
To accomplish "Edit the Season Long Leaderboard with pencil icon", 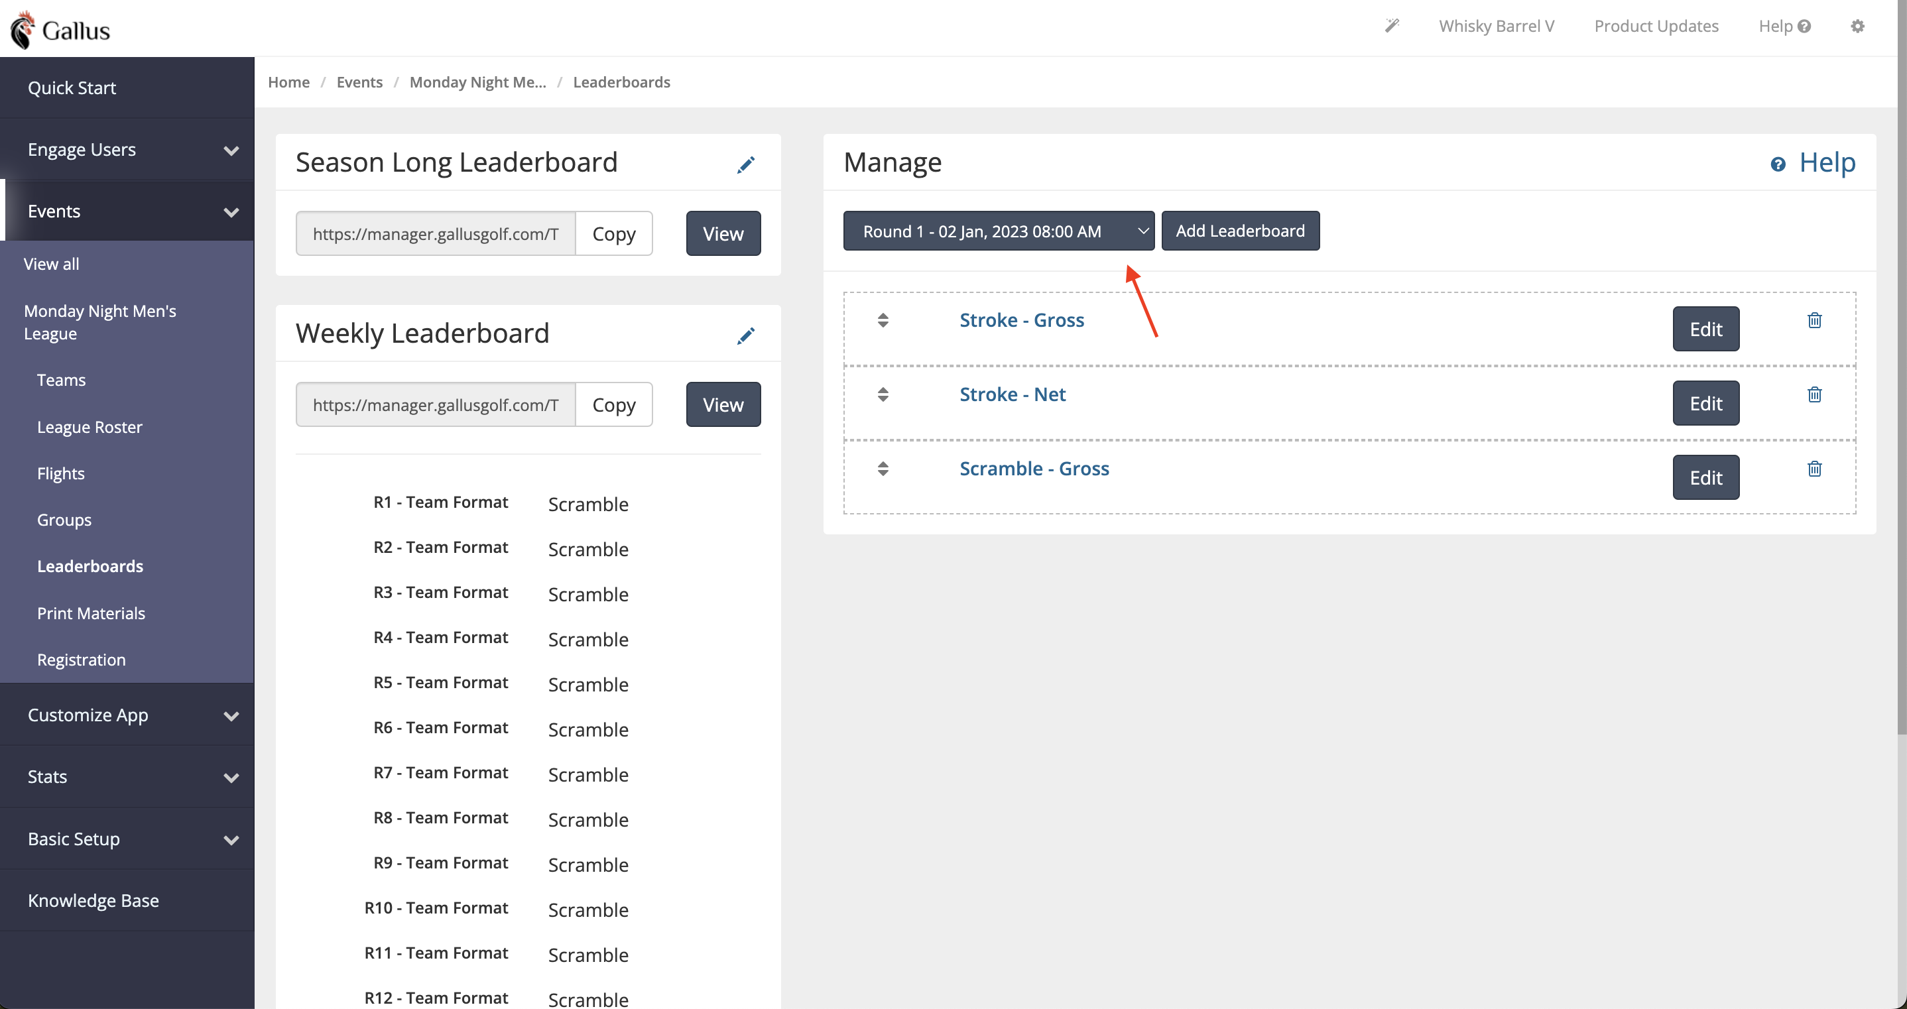I will click(x=745, y=164).
